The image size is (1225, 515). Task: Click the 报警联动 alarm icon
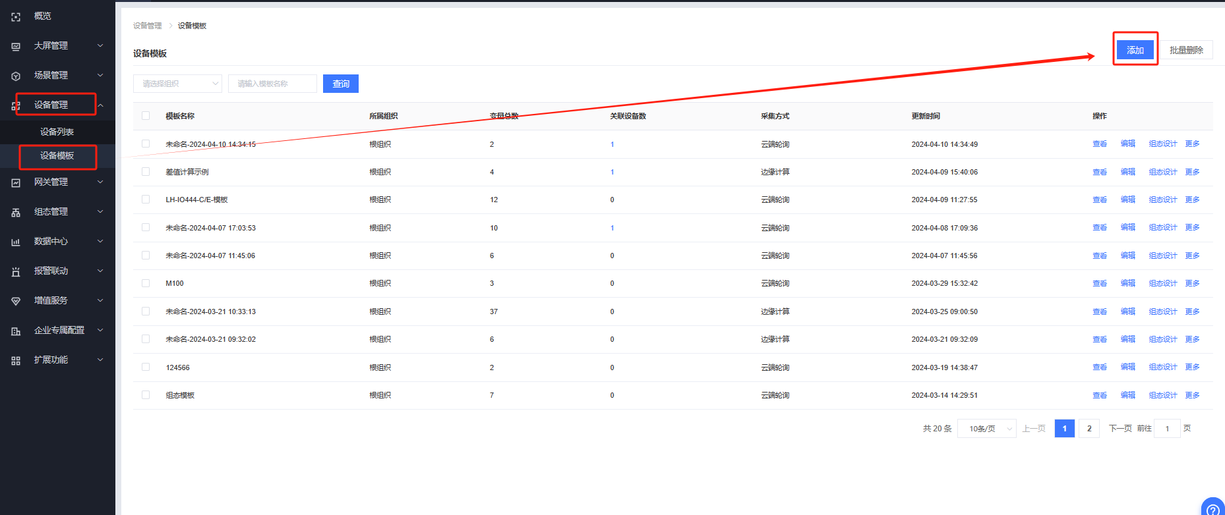pyautogui.click(x=16, y=271)
